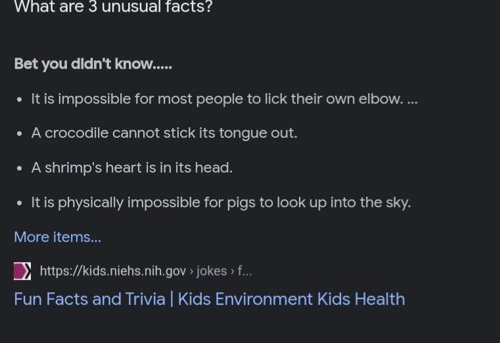This screenshot has height=343, width=500.
Task: Click the pigs look up sky fact
Action: pyautogui.click(x=221, y=203)
